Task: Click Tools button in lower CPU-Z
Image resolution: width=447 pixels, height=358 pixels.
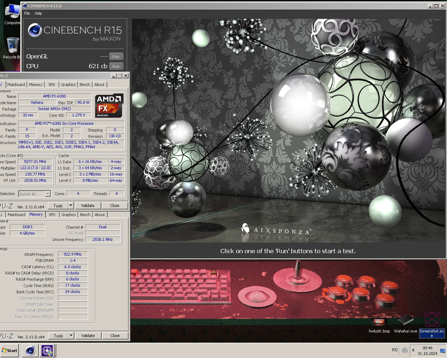Action: coord(58,336)
